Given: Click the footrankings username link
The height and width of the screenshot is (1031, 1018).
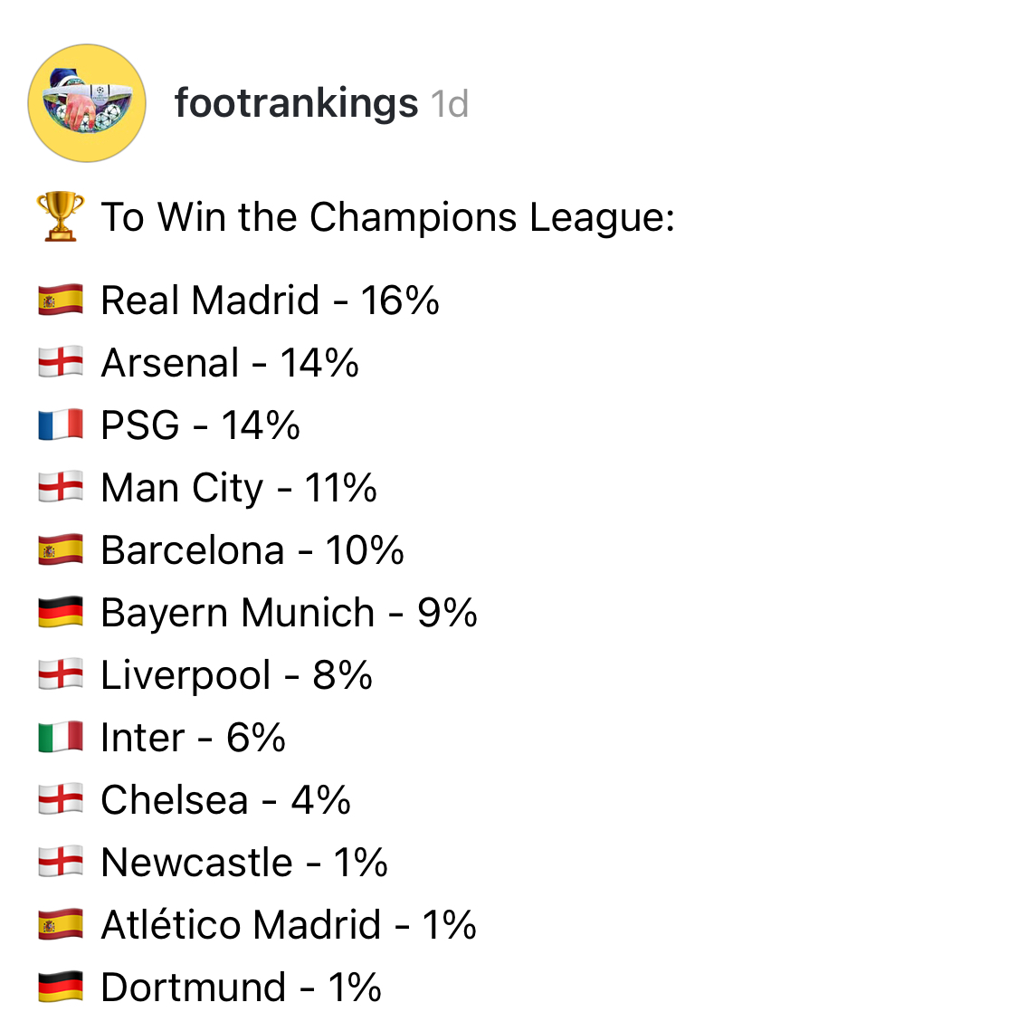Looking at the screenshot, I should tap(296, 103).
